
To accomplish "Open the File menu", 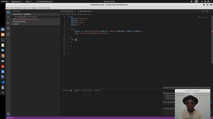I will coord(7,8).
